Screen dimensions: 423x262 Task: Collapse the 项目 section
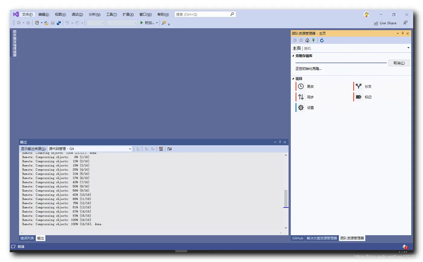(293, 79)
